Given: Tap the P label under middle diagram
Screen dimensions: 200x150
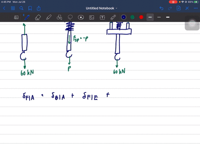Looking at the screenshot, I should click(69, 68).
